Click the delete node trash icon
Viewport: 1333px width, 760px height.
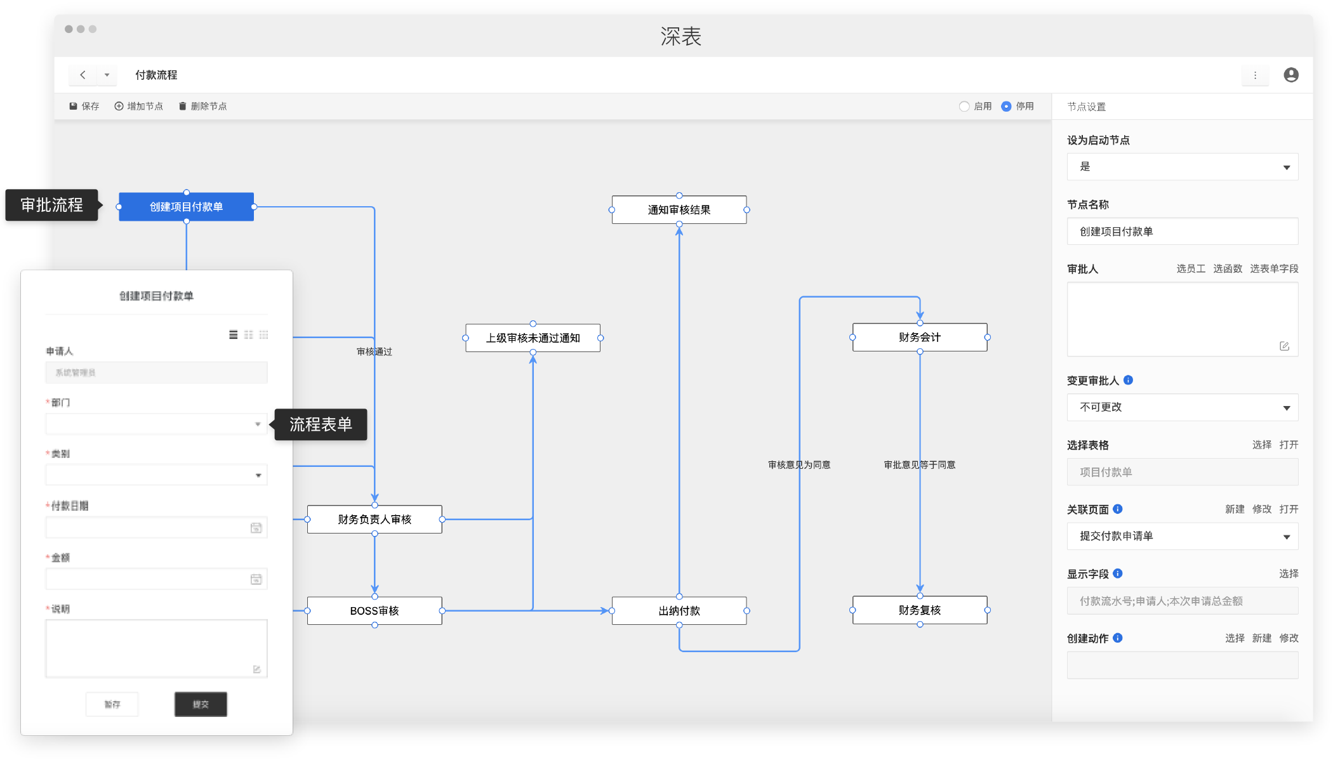tap(182, 106)
